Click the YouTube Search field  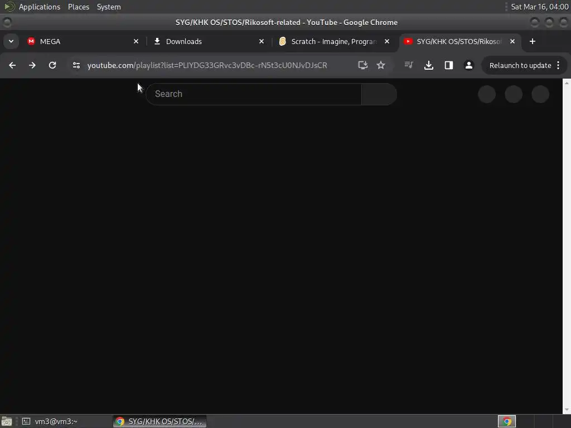254,94
